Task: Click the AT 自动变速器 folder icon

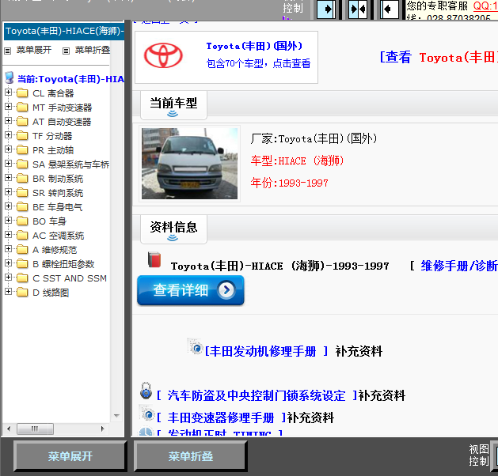Action: pyautogui.click(x=22, y=122)
